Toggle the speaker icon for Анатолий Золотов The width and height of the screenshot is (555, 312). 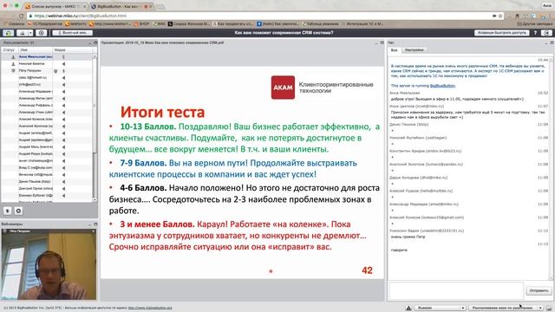click(63, 127)
